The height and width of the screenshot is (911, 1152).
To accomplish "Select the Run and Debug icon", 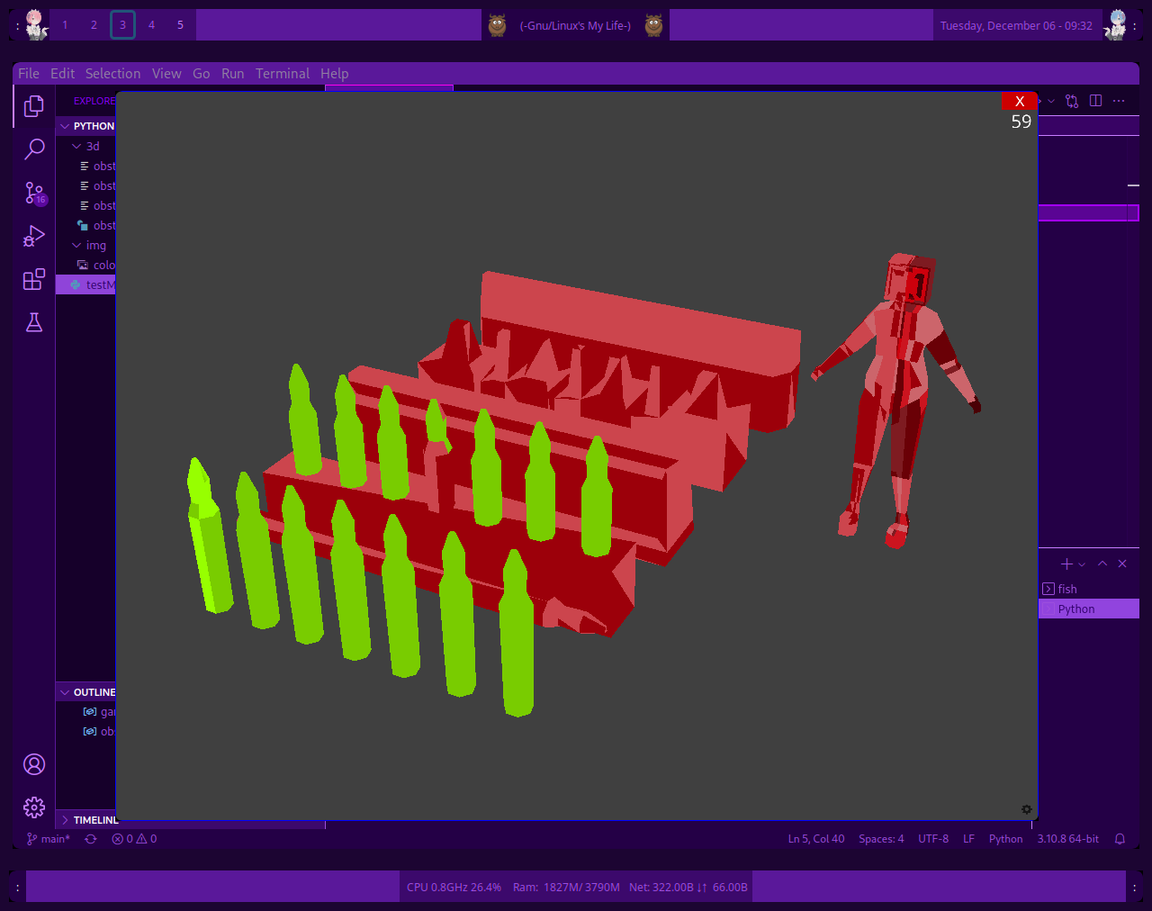I will [x=33, y=235].
